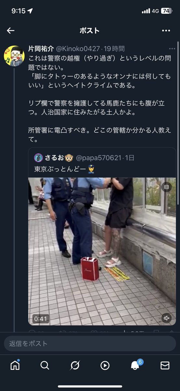
Task: Tap the 0:41 video duration badge
Action: pyautogui.click(x=41, y=319)
